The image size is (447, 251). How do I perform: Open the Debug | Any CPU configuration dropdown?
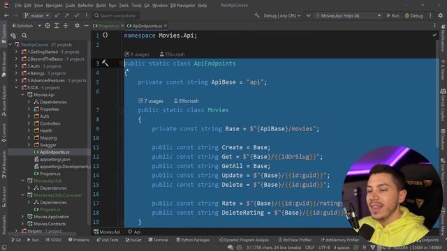pyautogui.click(x=281, y=15)
